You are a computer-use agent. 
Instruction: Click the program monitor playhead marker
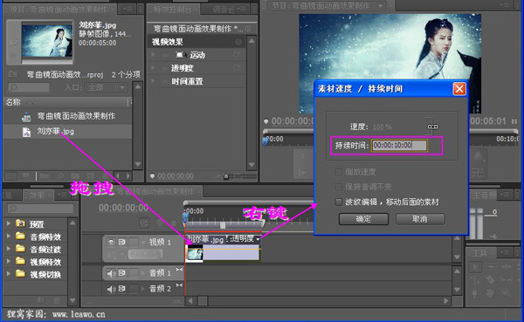click(x=265, y=140)
